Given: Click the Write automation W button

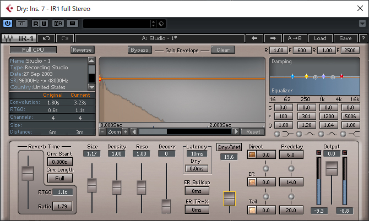Looking at the screenshot, I should click(44, 24).
